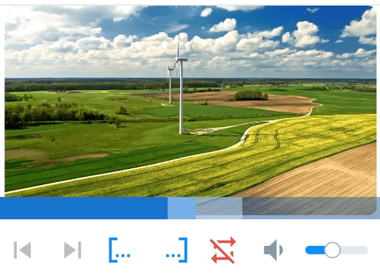Screen dimensions: 380x278
Task: Click the volume slider's round knob
Action: (x=332, y=250)
